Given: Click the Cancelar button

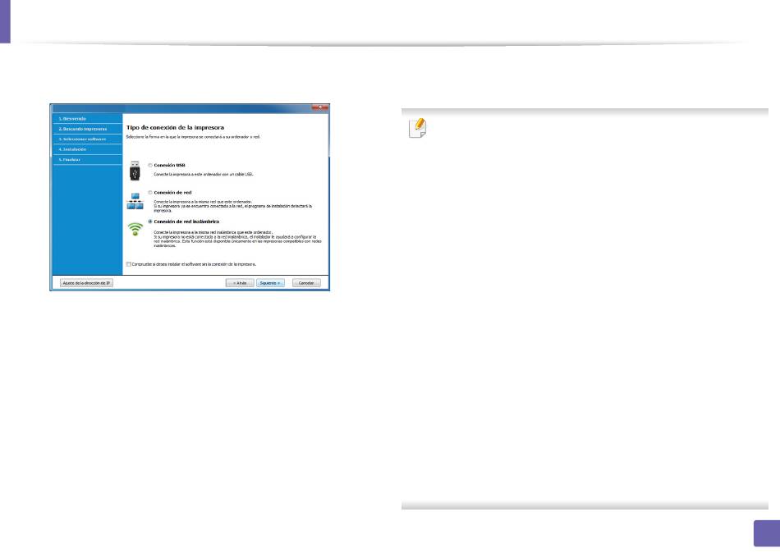Looking at the screenshot, I should [x=306, y=283].
